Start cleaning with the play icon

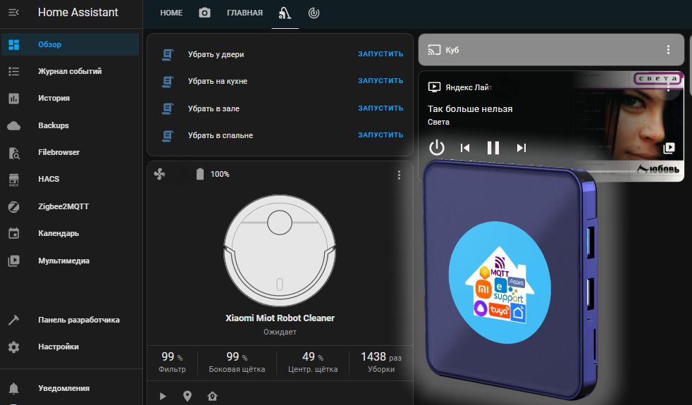163,396
